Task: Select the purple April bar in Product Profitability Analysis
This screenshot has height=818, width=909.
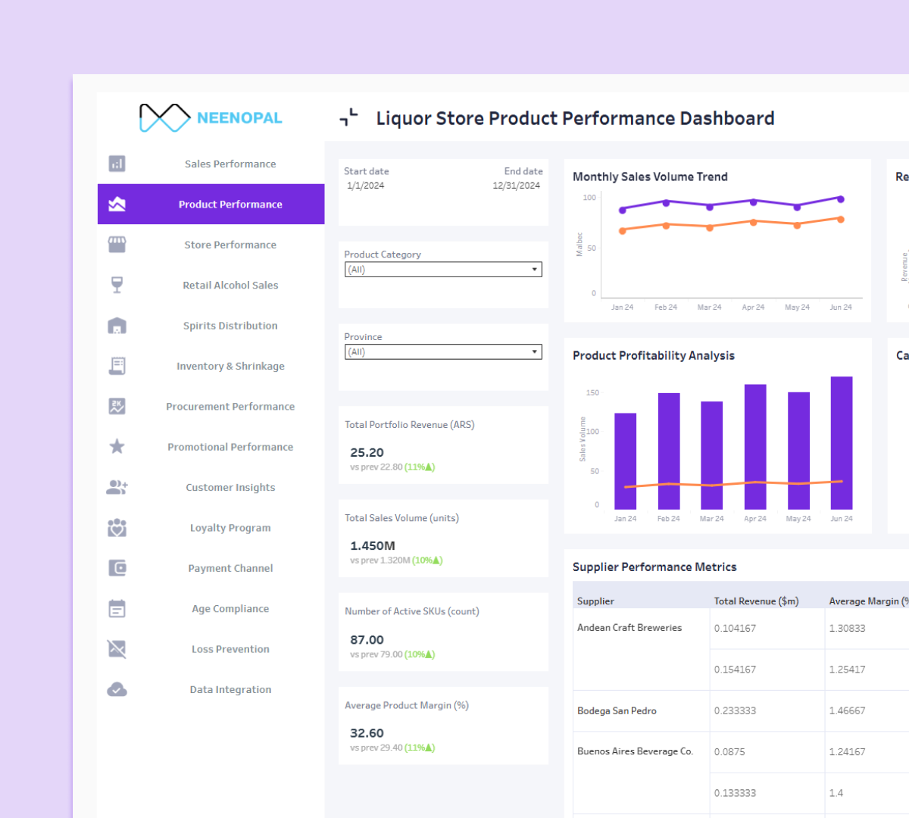Action: 754,447
